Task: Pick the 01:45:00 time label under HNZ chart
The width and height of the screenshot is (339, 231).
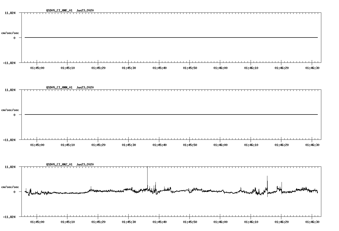Action: tap(37, 222)
